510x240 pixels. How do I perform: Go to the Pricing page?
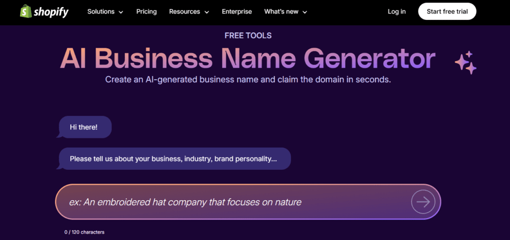(146, 12)
